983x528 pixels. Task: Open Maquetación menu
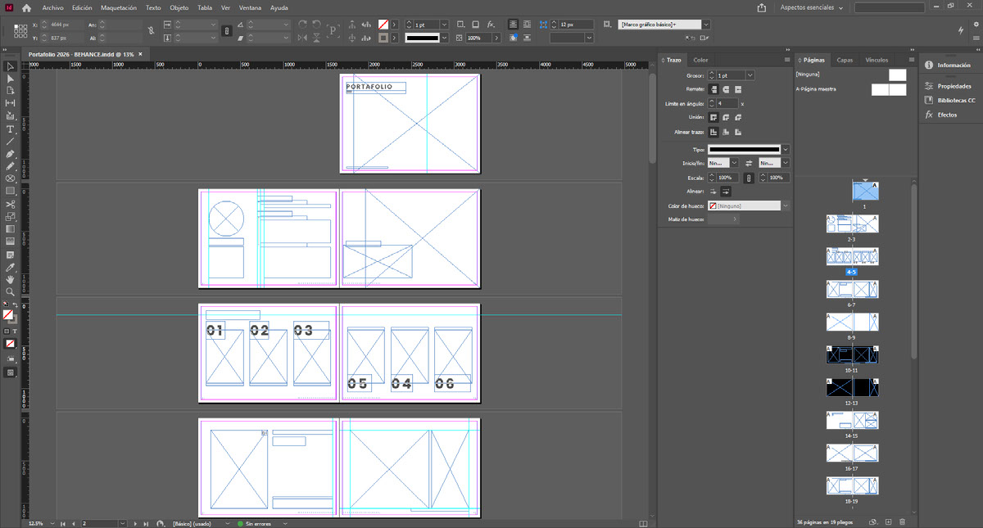119,7
